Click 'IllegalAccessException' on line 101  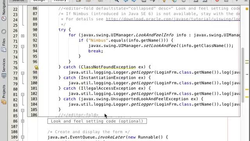pyautogui.click(x=109, y=88)
